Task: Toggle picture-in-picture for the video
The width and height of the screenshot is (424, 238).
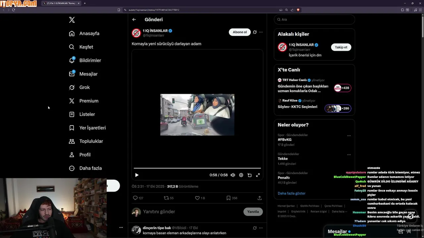Action: (x=249, y=175)
